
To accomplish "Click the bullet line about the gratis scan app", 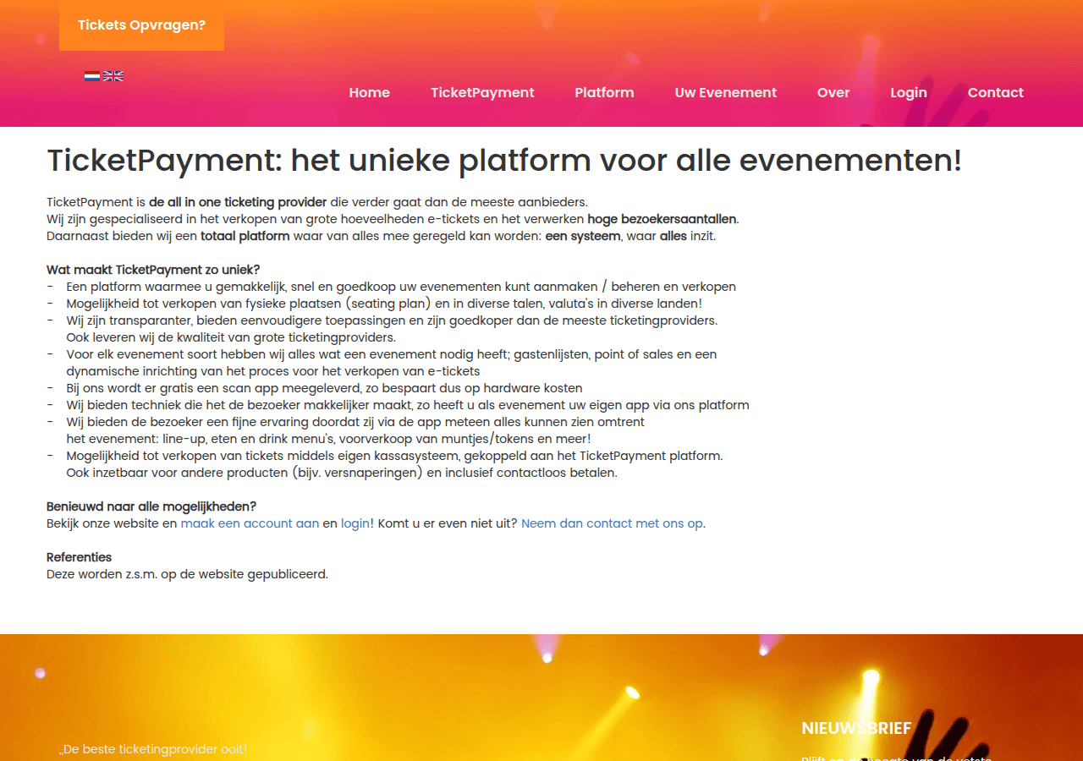I will point(324,388).
